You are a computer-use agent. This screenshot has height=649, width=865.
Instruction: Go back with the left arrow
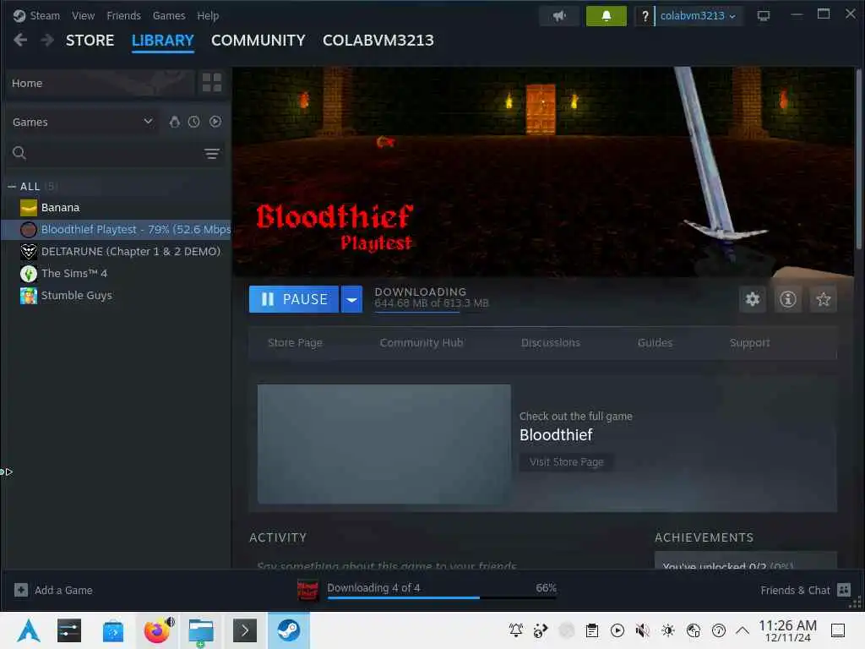(x=20, y=41)
